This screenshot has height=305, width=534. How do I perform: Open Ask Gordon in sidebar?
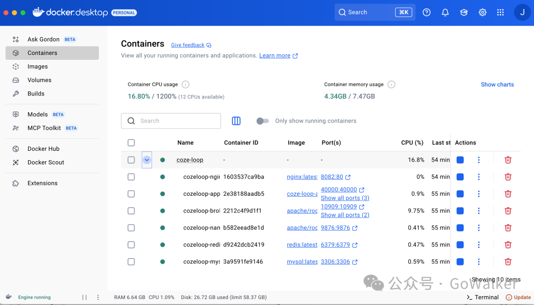tap(52, 40)
